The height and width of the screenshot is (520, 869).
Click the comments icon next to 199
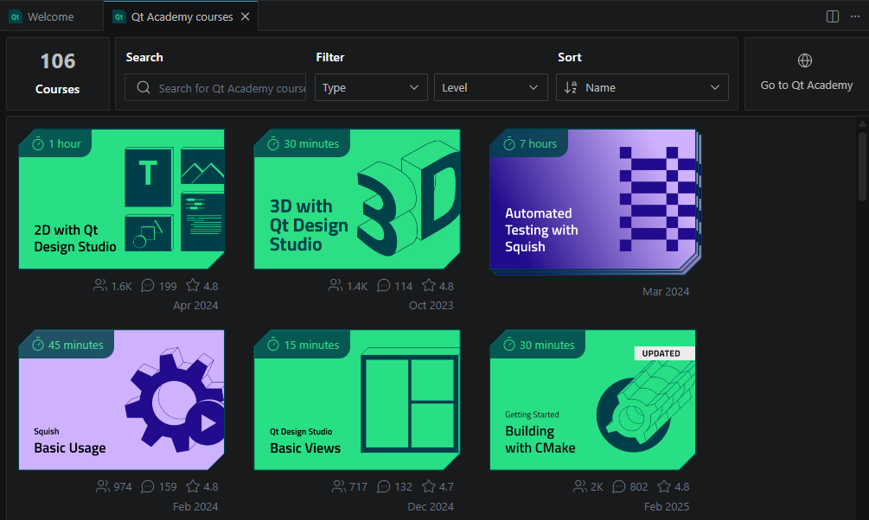pyautogui.click(x=147, y=286)
